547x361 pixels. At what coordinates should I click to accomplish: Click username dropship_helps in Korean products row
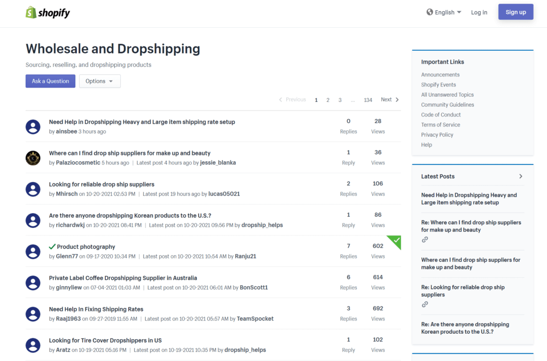click(x=262, y=225)
